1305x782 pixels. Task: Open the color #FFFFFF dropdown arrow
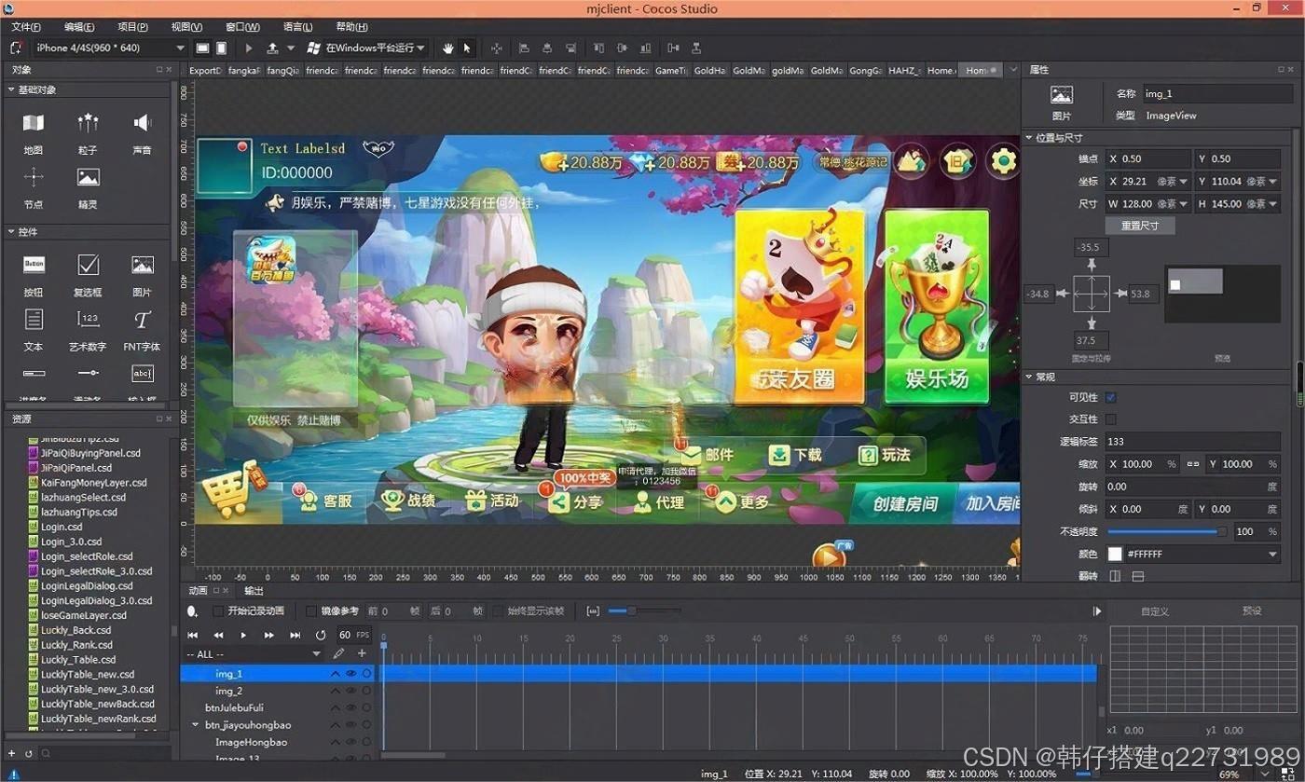(x=1272, y=555)
